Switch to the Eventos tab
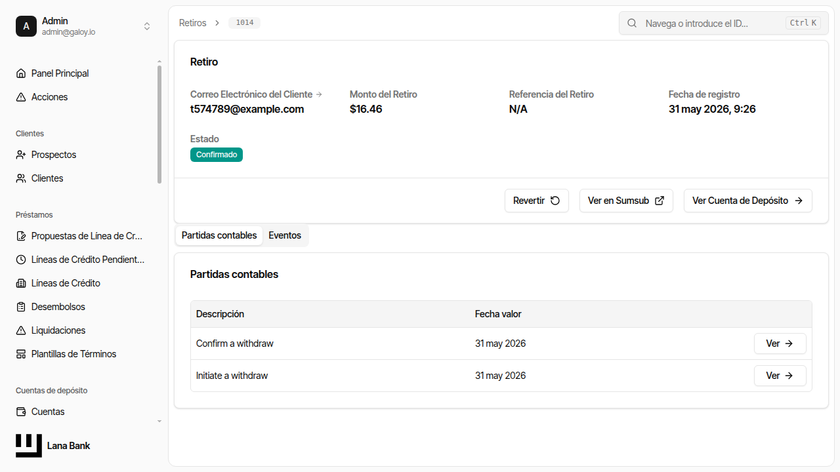 (x=285, y=235)
